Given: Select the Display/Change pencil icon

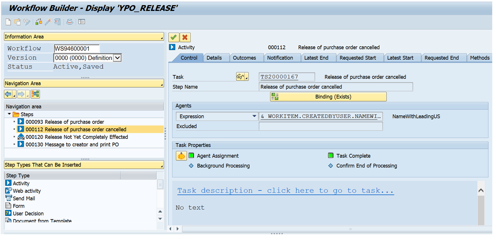Looking at the screenshot, I should click(x=26, y=22).
